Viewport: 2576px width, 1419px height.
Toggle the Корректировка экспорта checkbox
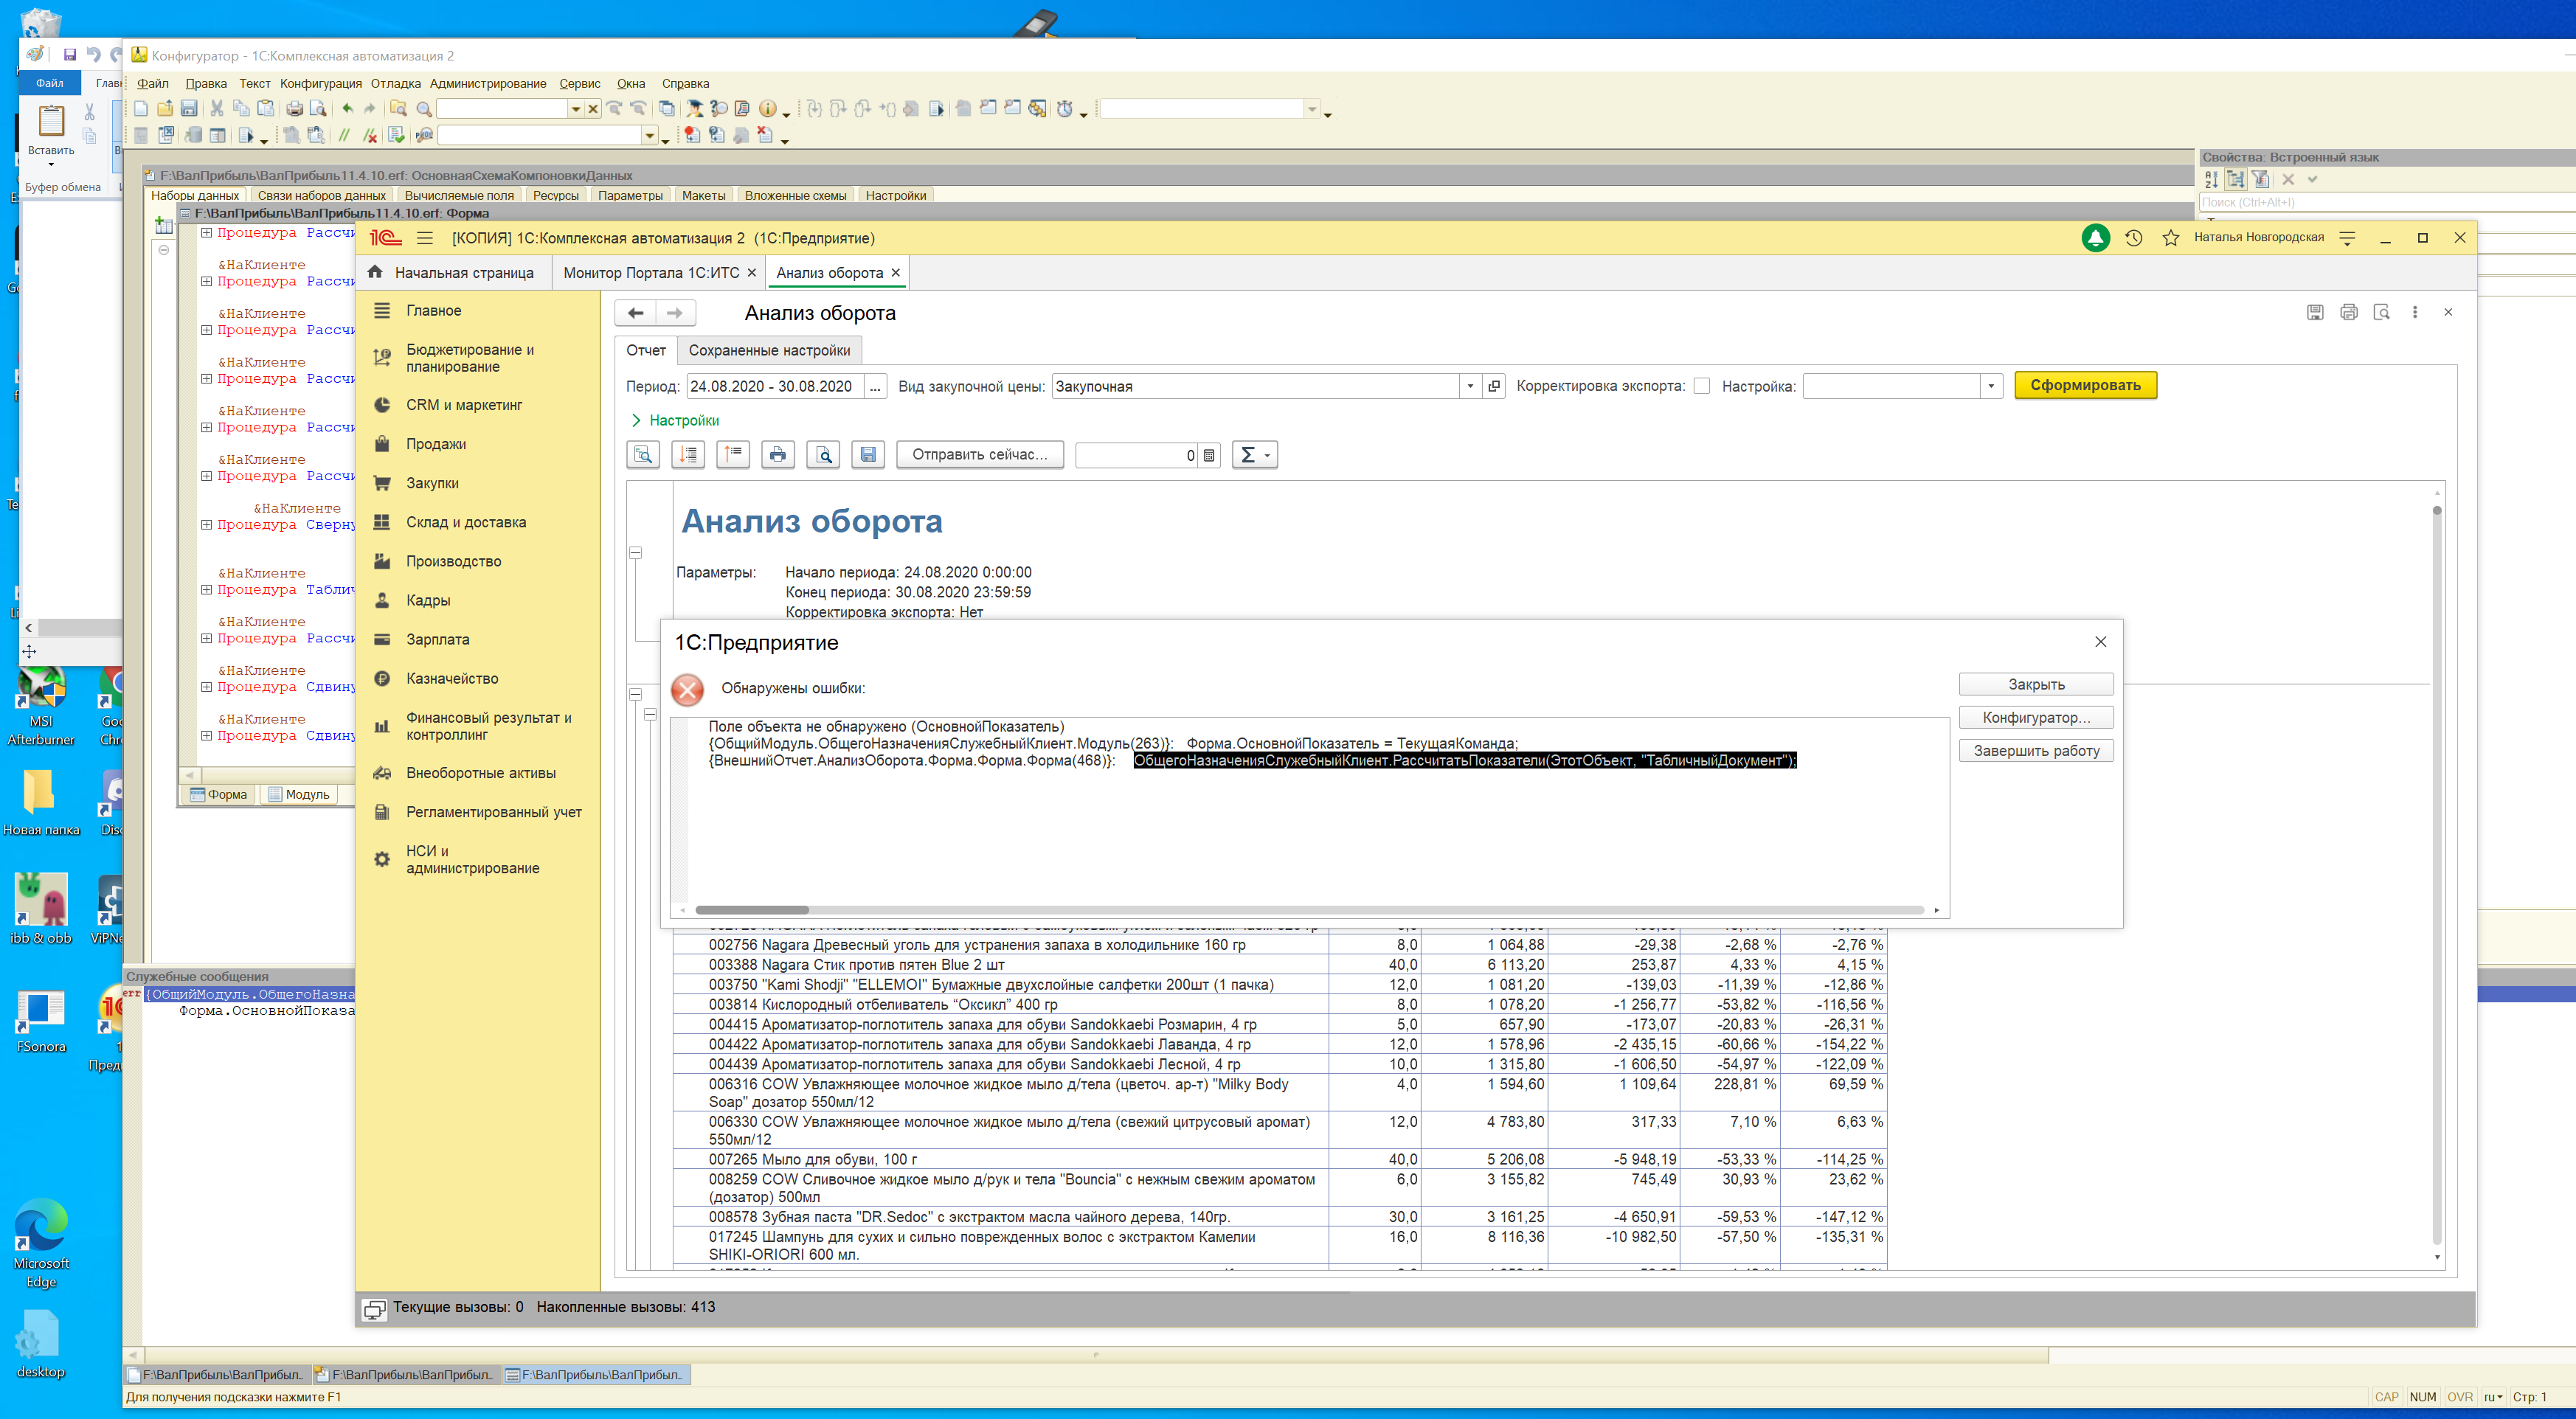click(1702, 386)
